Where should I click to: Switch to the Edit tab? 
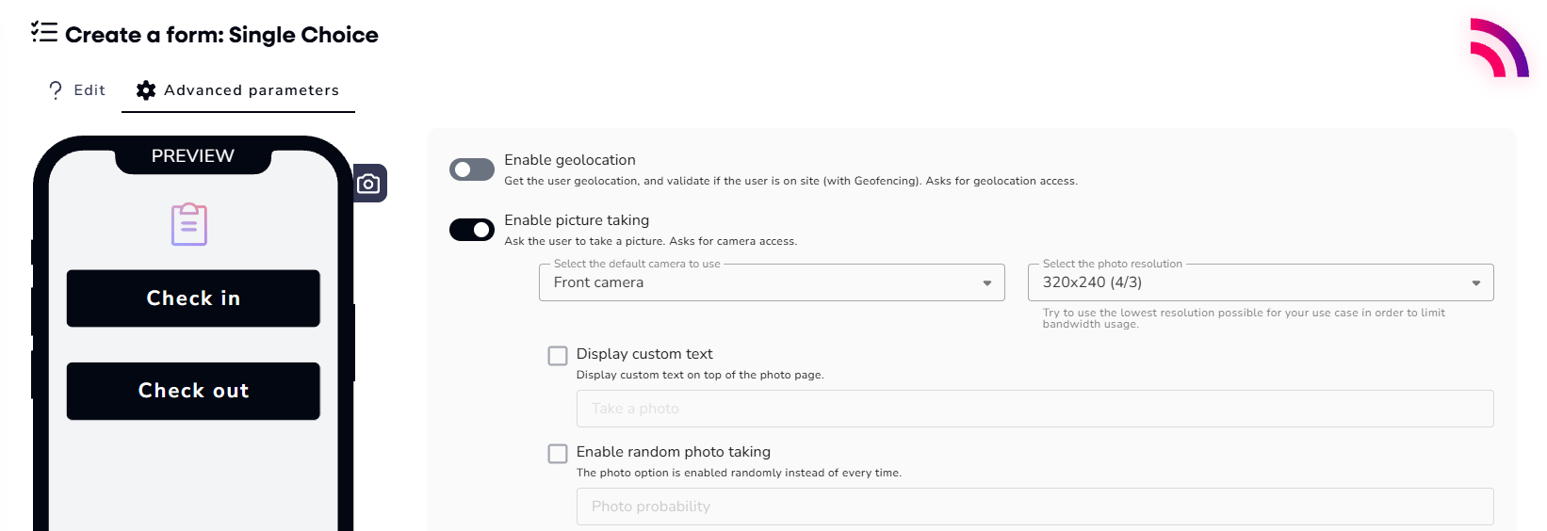point(77,90)
